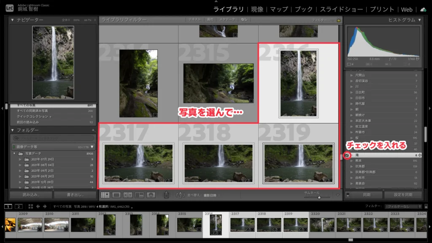
Task: Activate Survey view icon
Action: click(x=138, y=195)
